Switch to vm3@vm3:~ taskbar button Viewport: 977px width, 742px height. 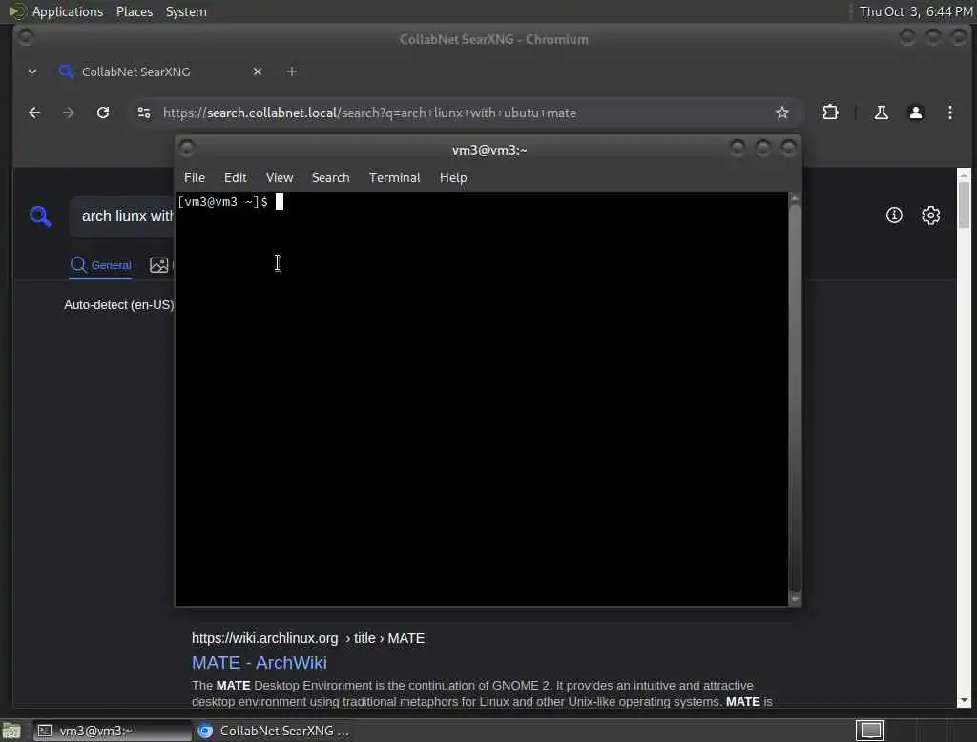click(113, 731)
